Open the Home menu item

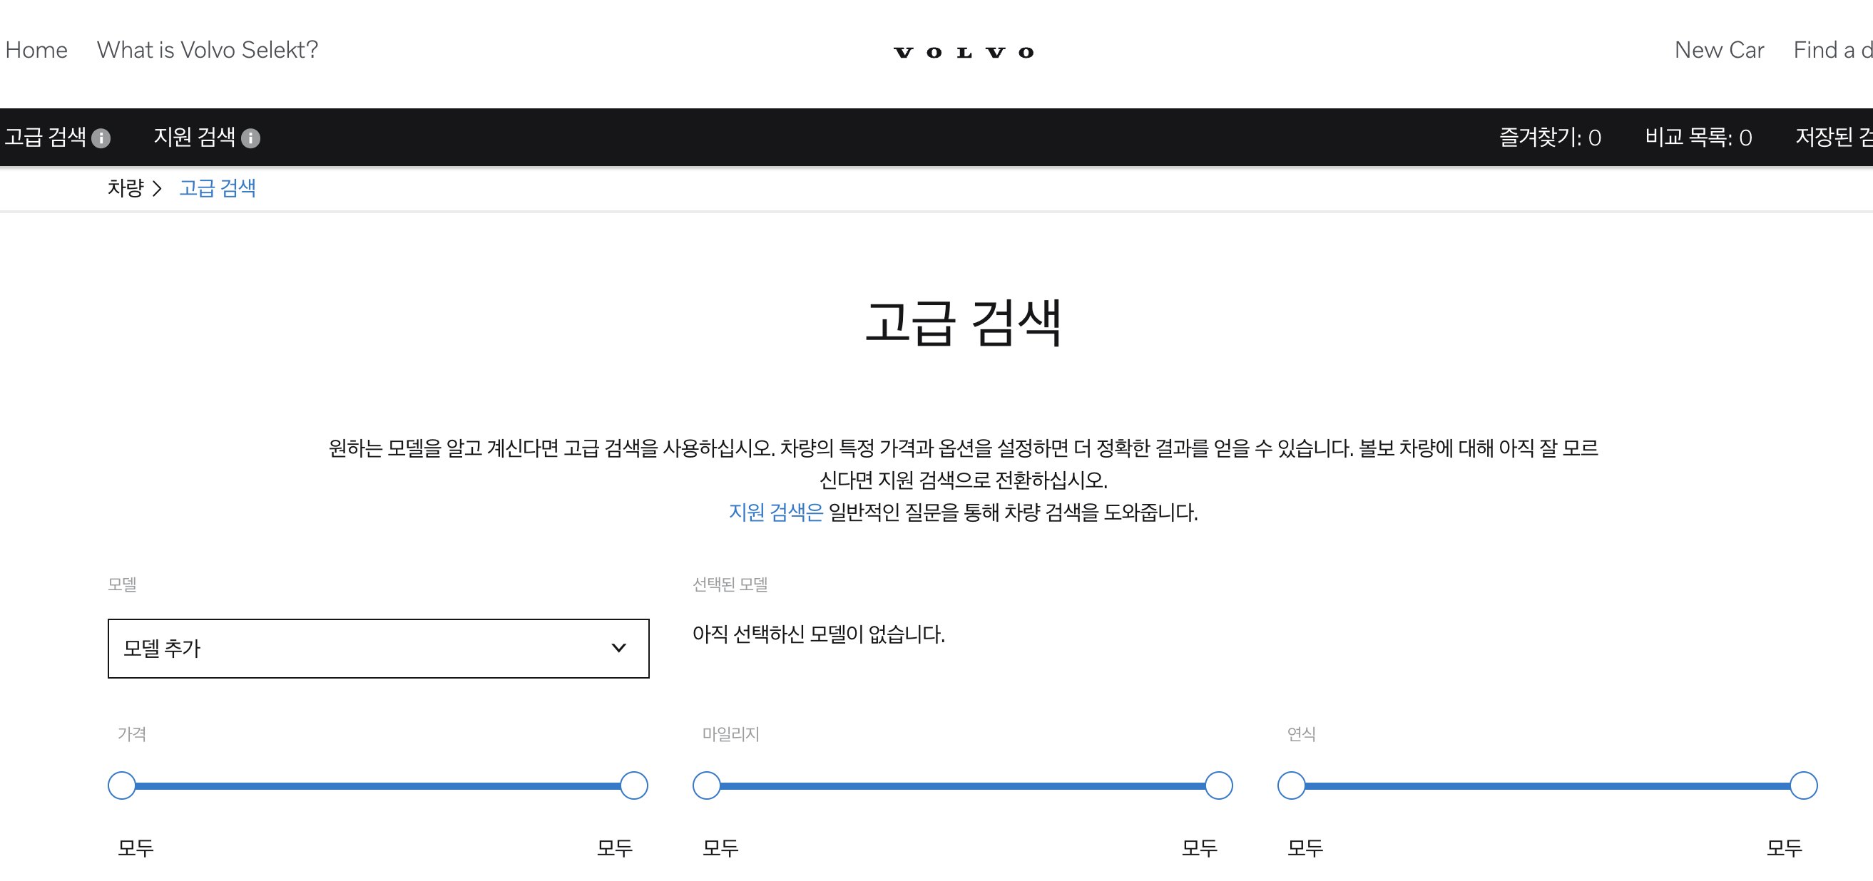(36, 50)
